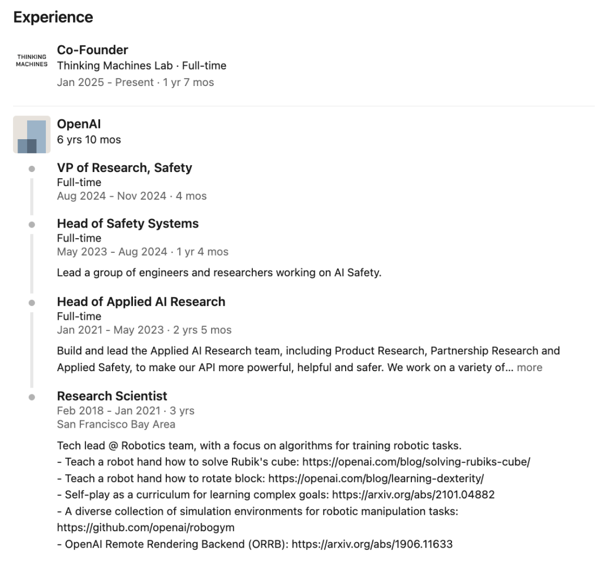Click the Experience section heading
The height and width of the screenshot is (563, 611).
coord(53,17)
